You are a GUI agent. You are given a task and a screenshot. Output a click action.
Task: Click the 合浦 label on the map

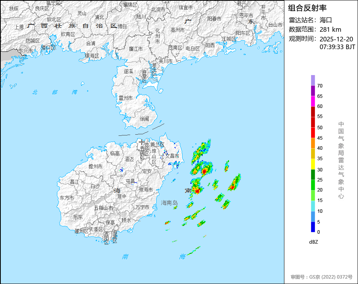pyautogui.click(x=91, y=43)
